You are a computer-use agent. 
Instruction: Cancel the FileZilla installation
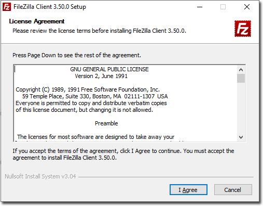pos(233,190)
